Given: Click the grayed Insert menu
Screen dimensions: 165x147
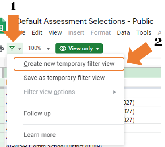Looking at the screenshot, I should tap(76, 32).
